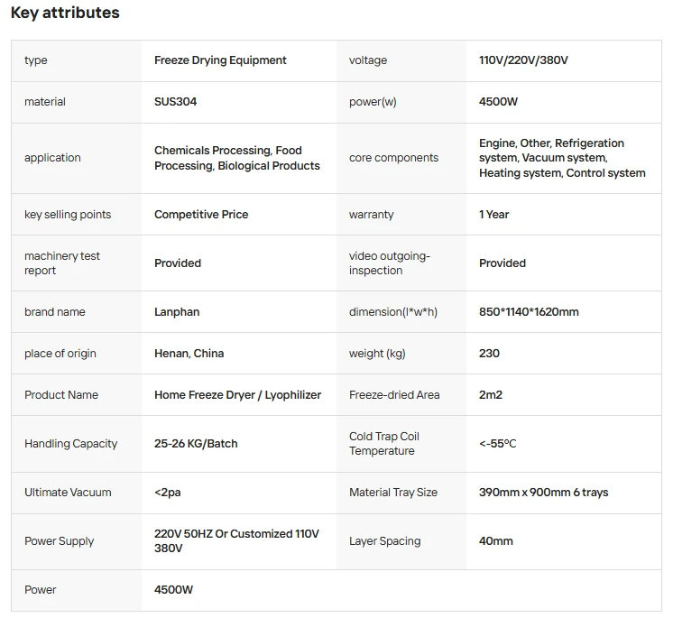
Task: Click the Key attributes heading
Action: [65, 13]
